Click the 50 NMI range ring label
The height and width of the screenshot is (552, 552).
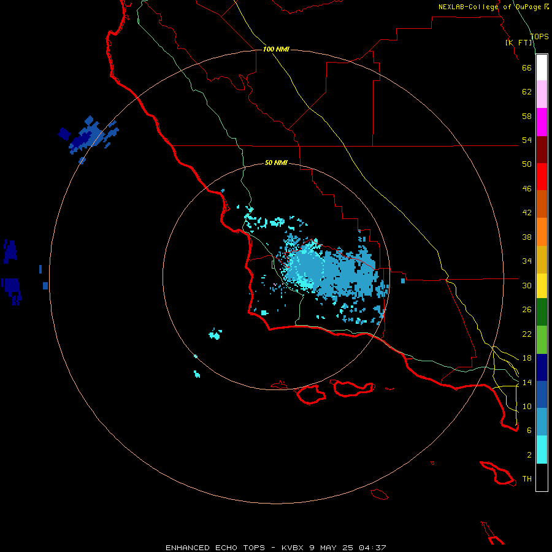pyautogui.click(x=276, y=163)
